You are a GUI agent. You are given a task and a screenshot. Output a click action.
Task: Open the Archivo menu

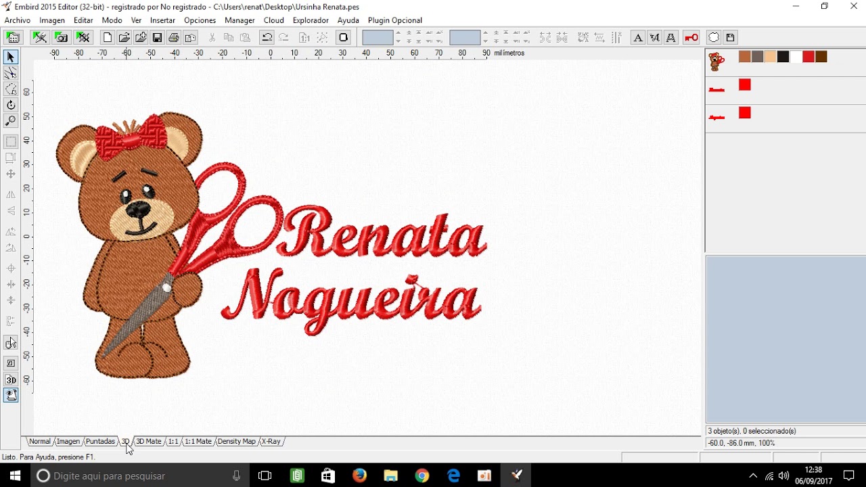tap(18, 20)
